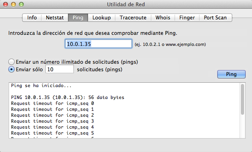Minimize window with the yellow button
Screen dimensions: 252x152
[x=13, y=4]
